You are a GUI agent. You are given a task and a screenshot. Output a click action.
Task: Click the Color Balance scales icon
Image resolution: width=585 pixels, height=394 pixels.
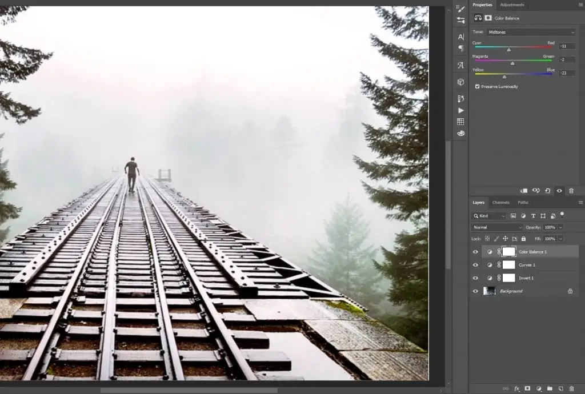478,18
